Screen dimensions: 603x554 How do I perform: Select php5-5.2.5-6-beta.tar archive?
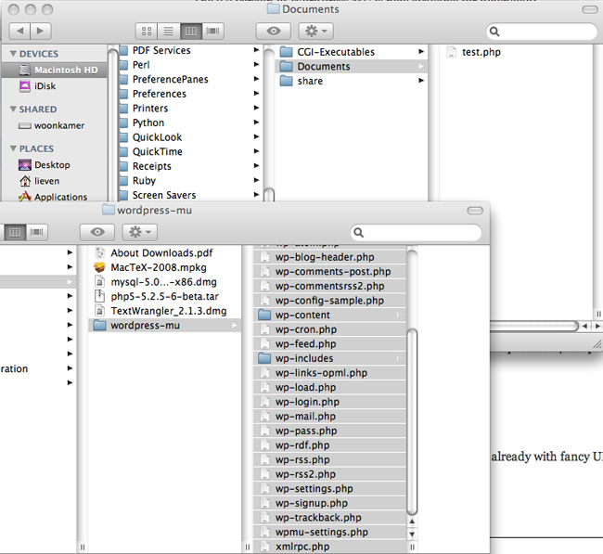pos(164,296)
